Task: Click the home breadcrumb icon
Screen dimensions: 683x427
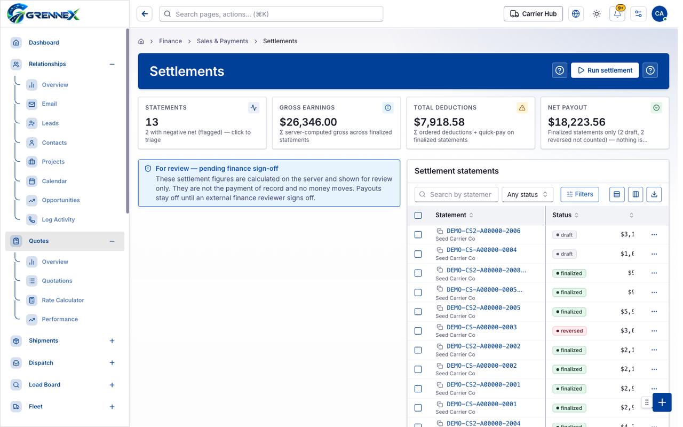Action: (x=141, y=41)
